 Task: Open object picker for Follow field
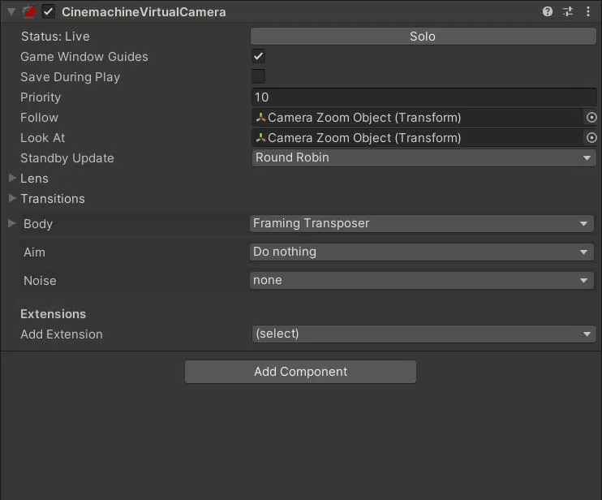pyautogui.click(x=591, y=118)
